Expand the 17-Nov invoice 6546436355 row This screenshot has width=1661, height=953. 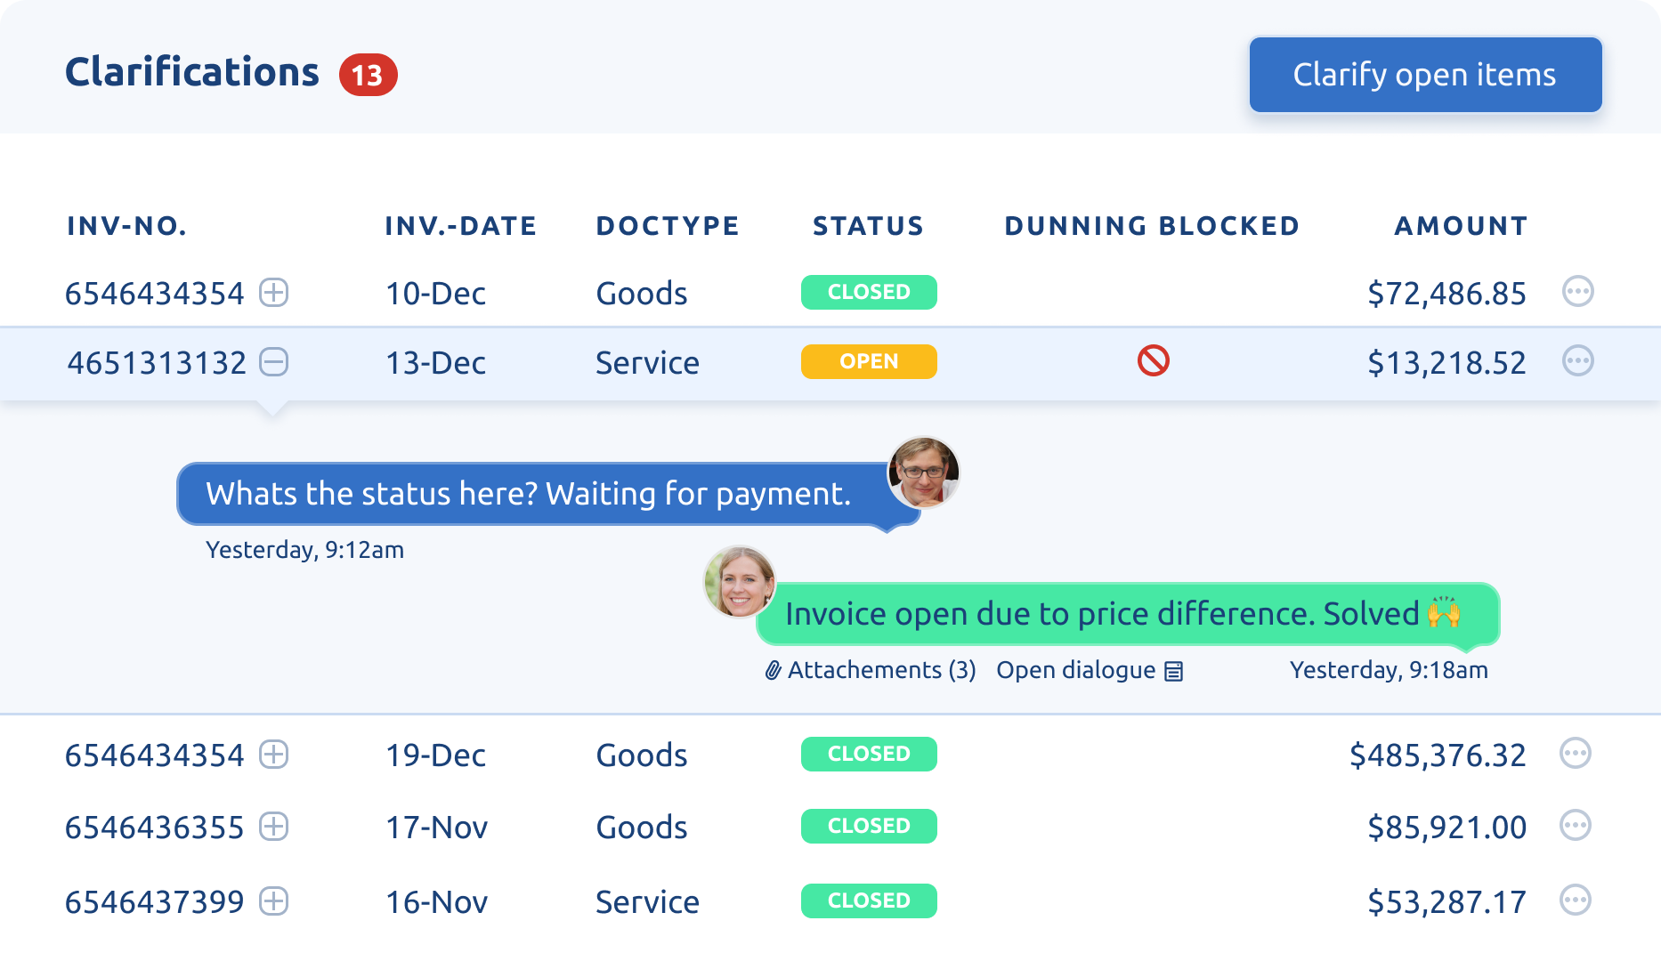point(274,827)
